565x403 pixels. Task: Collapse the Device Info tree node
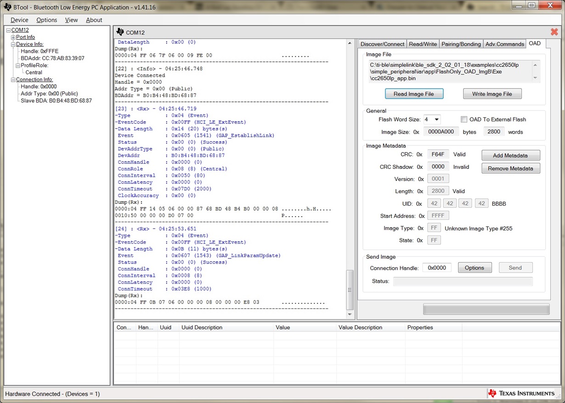click(13, 45)
